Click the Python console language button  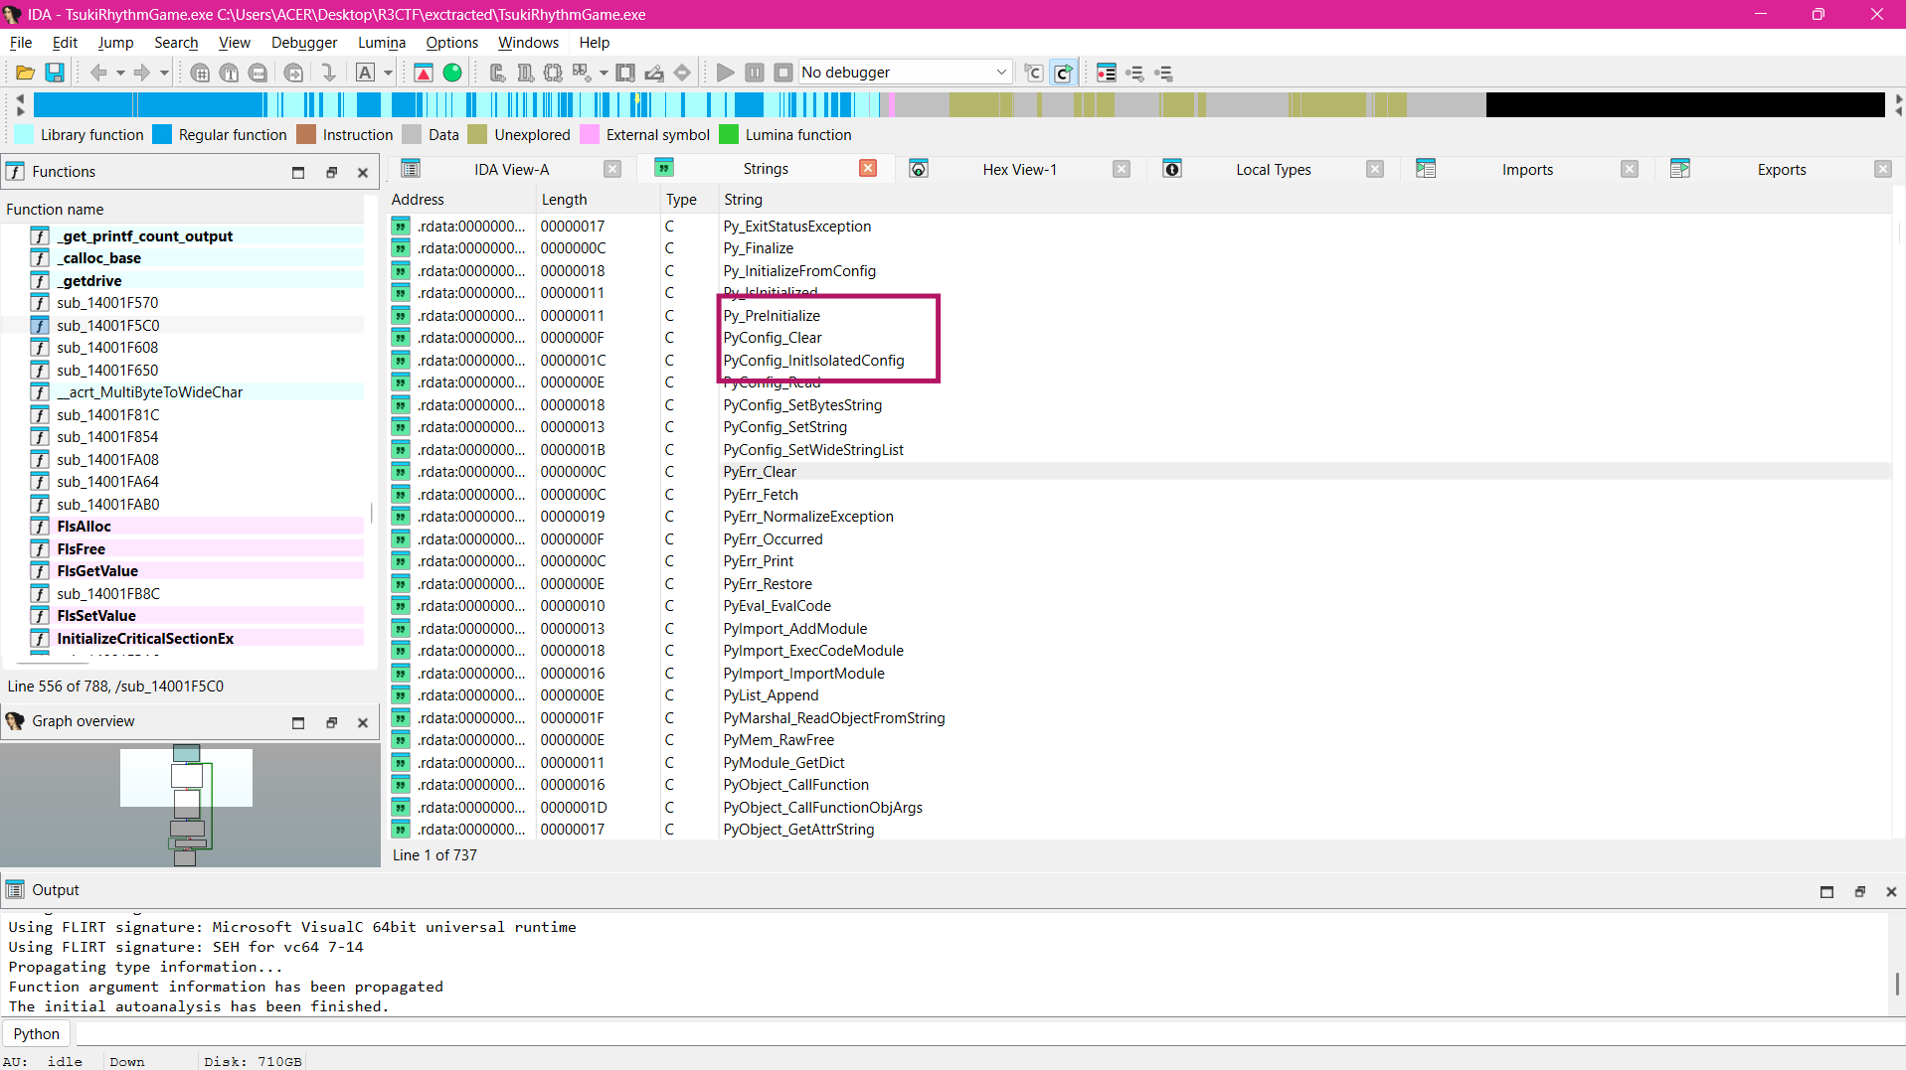[37, 1034]
